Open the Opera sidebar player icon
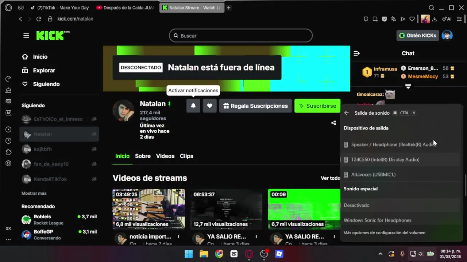This screenshot has width=467, height=262. 8,130
